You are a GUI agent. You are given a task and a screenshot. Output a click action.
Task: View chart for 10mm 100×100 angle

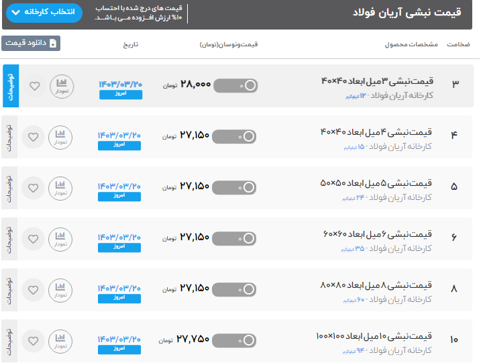click(62, 340)
